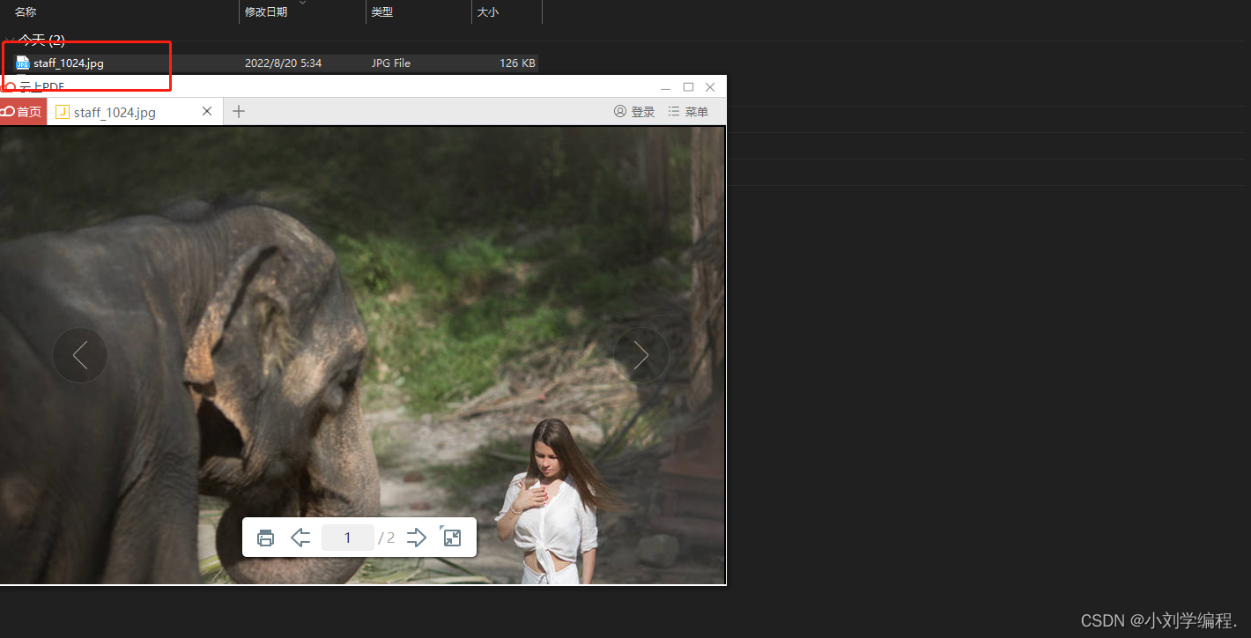
Task: Click the 2022/8/20 5:34 date cell
Action: coord(283,63)
